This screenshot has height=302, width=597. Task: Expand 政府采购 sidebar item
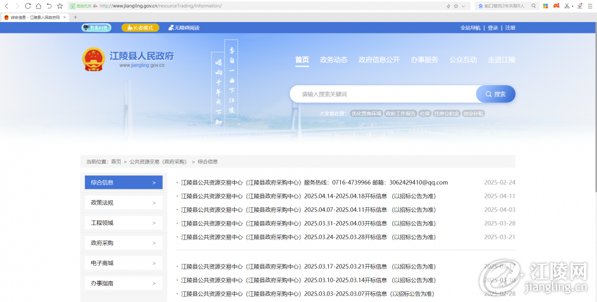point(124,243)
